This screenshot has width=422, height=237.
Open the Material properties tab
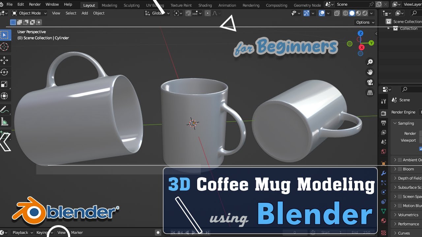click(x=383, y=221)
